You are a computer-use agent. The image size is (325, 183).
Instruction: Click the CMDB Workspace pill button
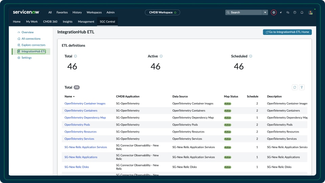(x=162, y=13)
